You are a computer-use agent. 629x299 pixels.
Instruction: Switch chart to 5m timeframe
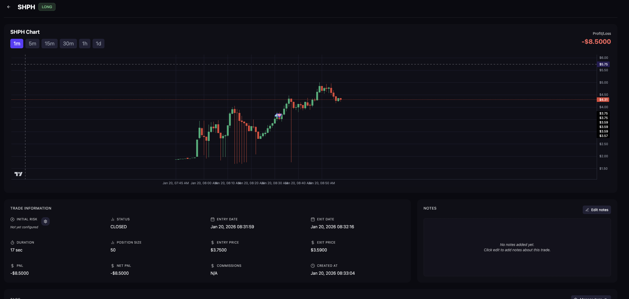pyautogui.click(x=32, y=44)
